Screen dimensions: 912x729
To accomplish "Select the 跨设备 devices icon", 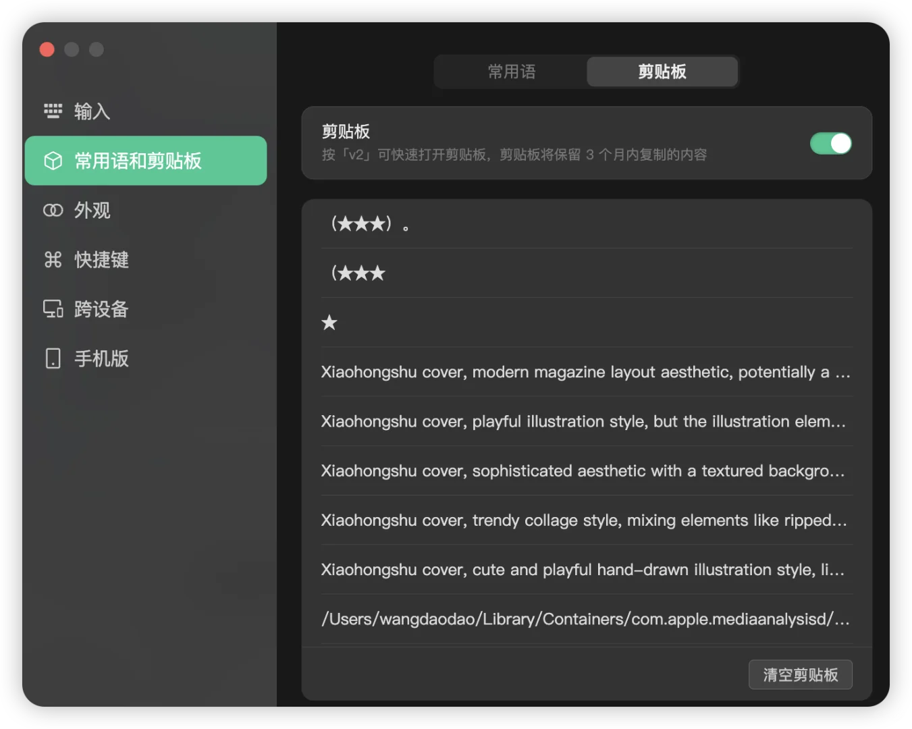I will (x=53, y=309).
